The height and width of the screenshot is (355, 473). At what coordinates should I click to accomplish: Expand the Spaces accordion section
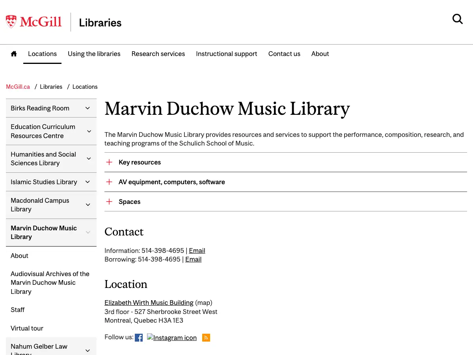[286, 202]
